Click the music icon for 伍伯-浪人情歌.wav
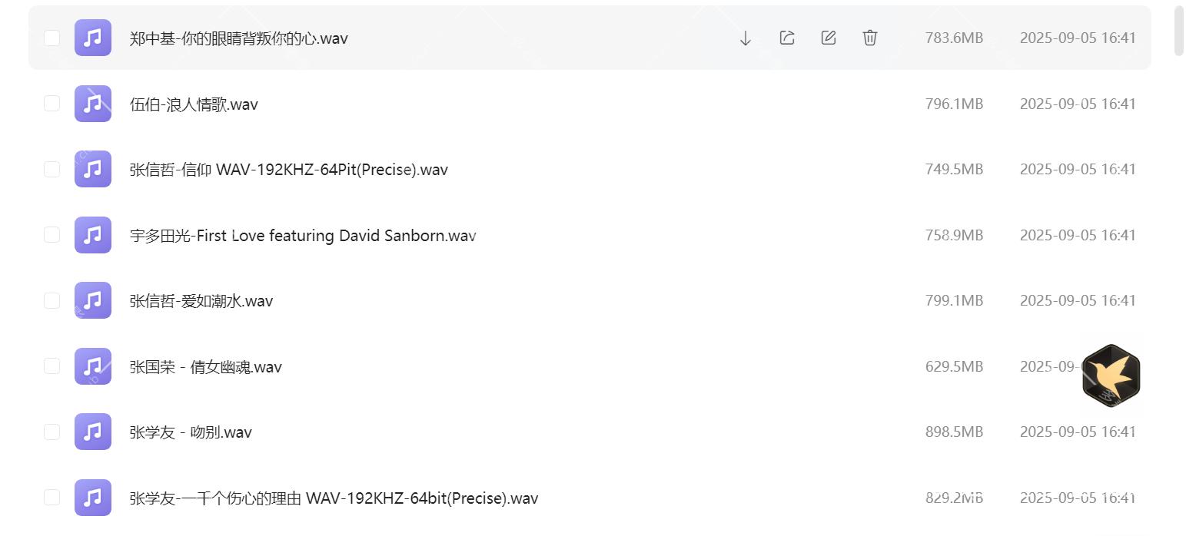The height and width of the screenshot is (536, 1186). [92, 103]
